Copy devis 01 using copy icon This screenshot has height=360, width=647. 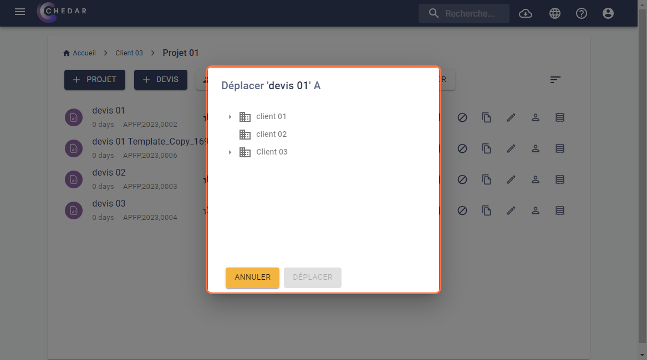pos(486,117)
